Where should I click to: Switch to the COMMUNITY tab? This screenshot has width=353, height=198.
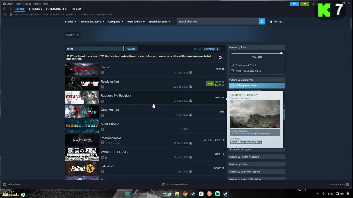pos(56,9)
